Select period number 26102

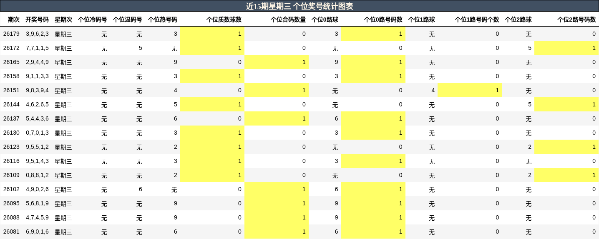pos(11,189)
